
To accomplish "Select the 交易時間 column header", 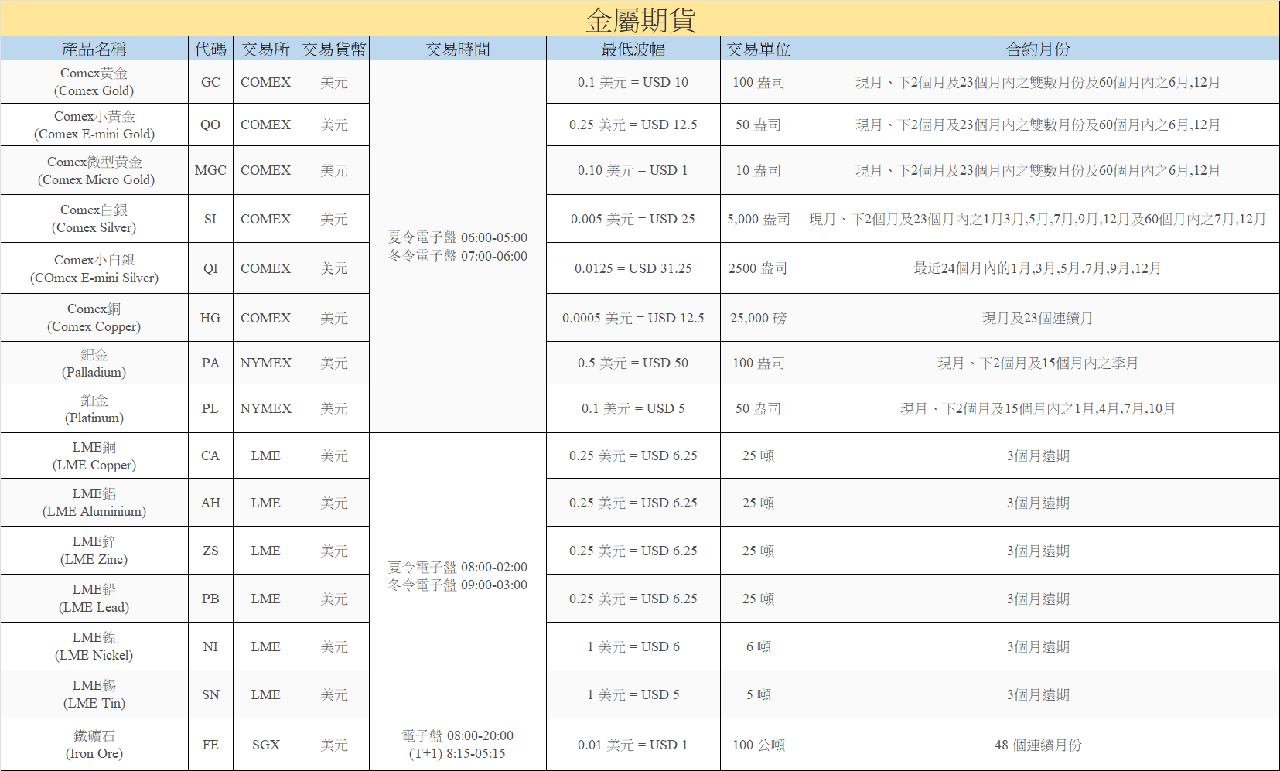I will click(x=458, y=49).
